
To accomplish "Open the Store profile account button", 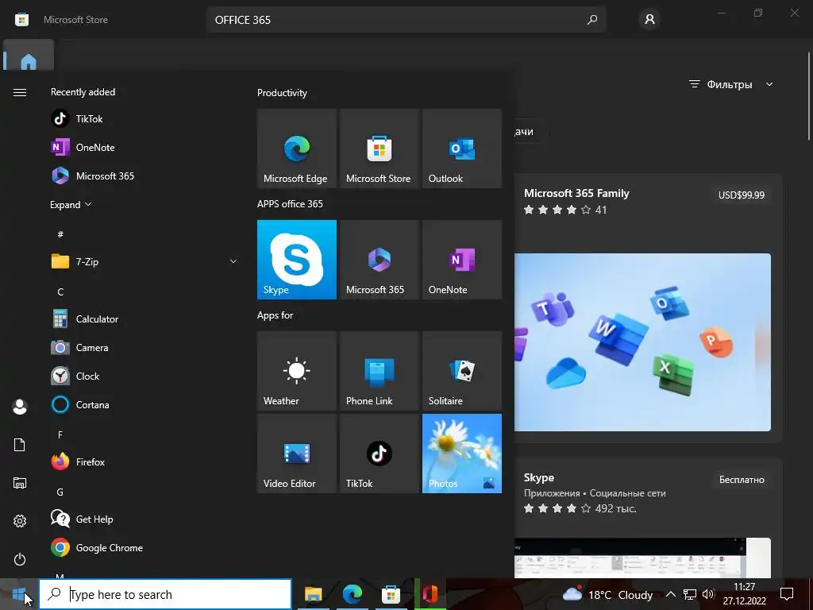I will click(x=649, y=20).
